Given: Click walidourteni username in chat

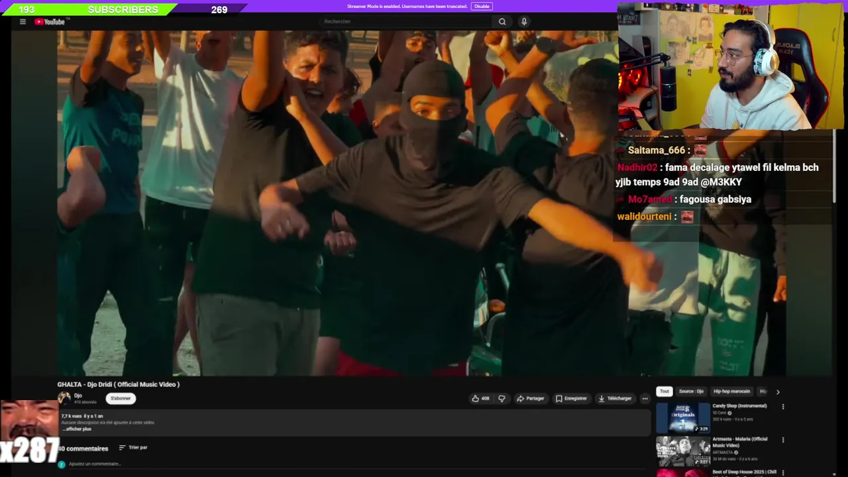Looking at the screenshot, I should tap(644, 217).
